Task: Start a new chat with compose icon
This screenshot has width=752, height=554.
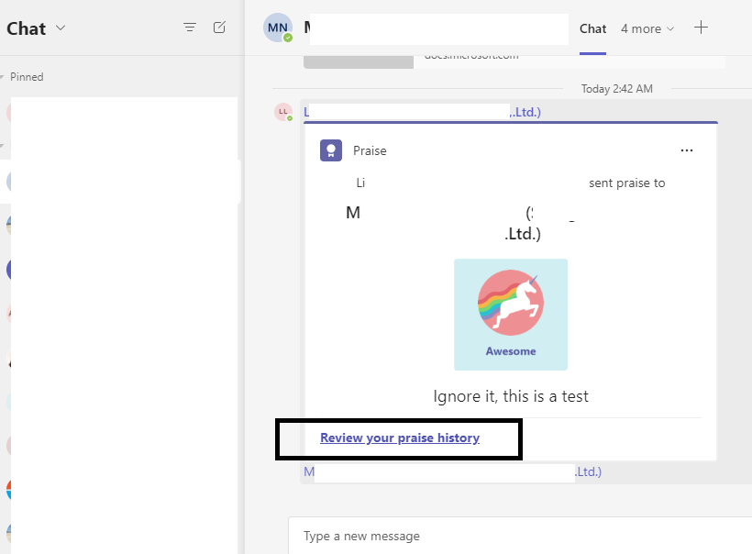Action: coord(219,28)
